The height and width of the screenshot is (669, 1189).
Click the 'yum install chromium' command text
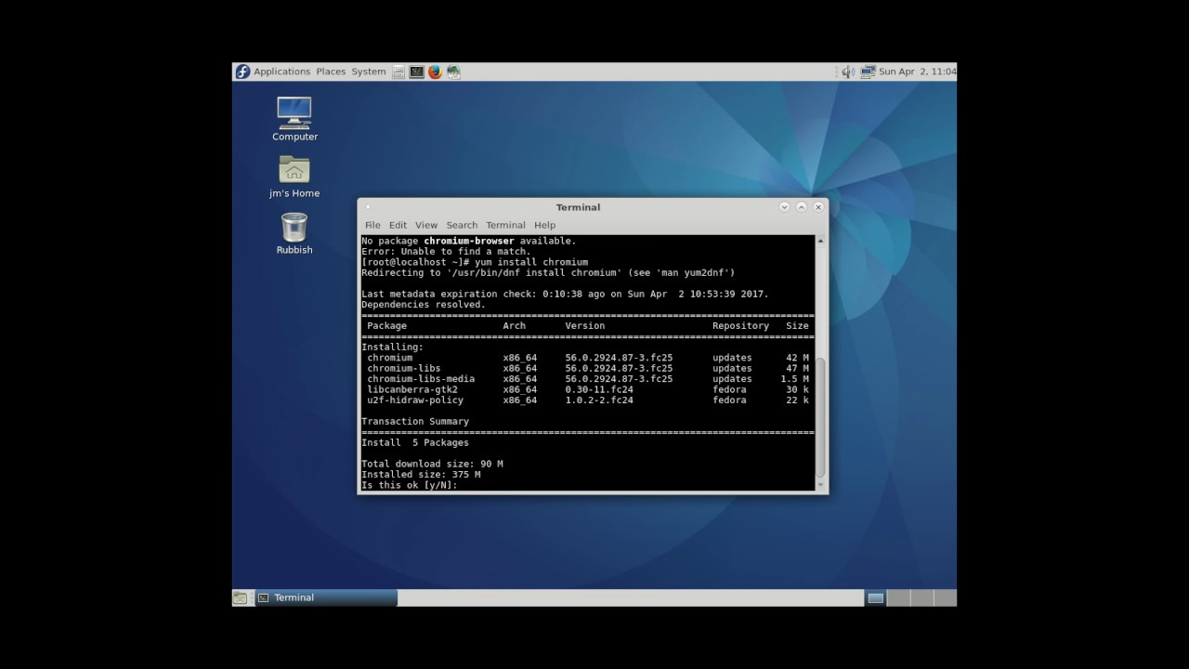pos(531,262)
